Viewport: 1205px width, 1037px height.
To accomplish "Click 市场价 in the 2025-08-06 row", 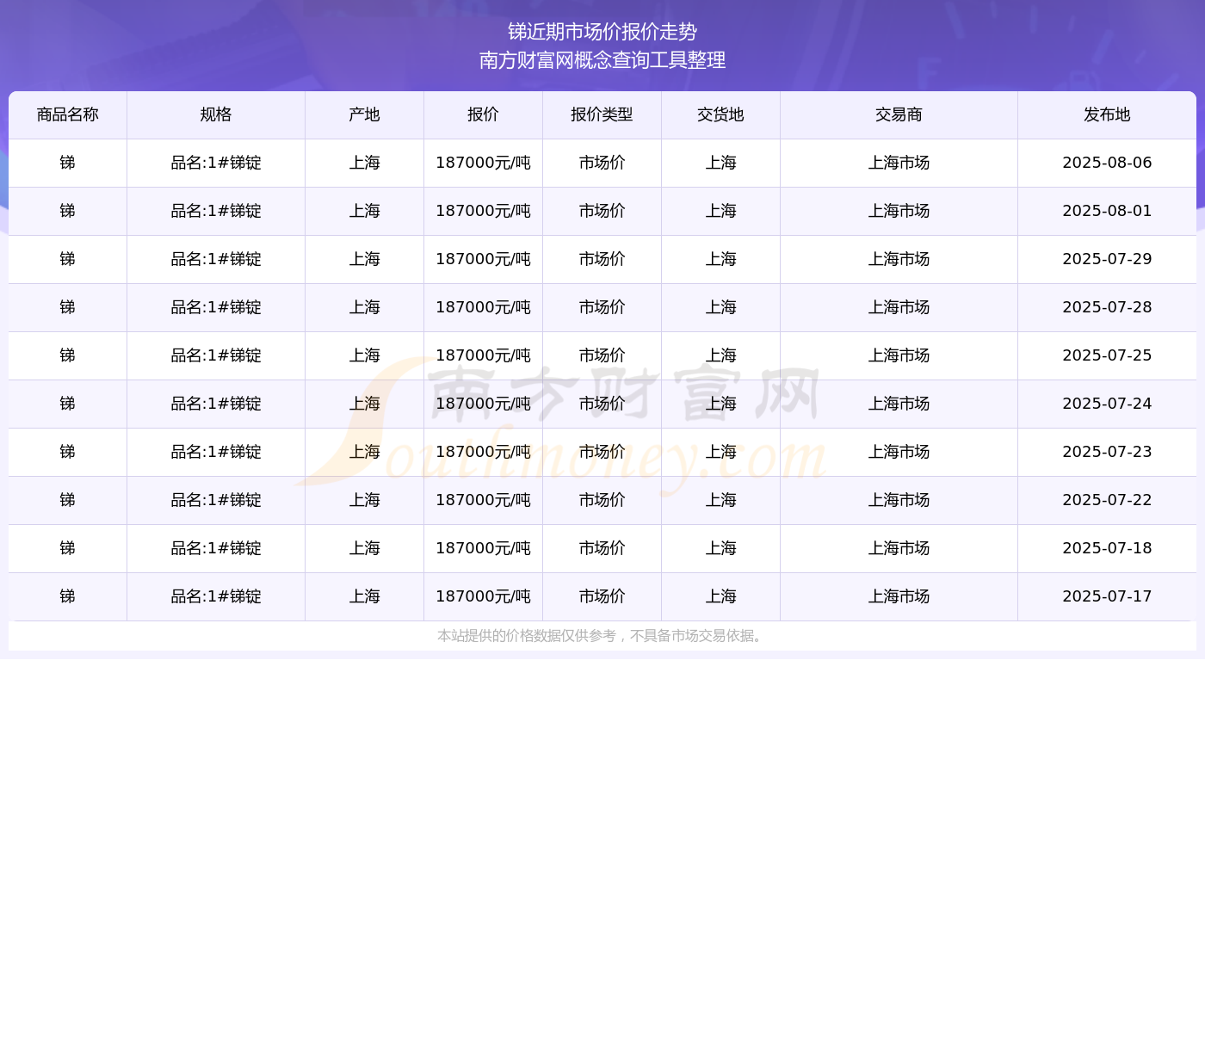I will click(602, 163).
